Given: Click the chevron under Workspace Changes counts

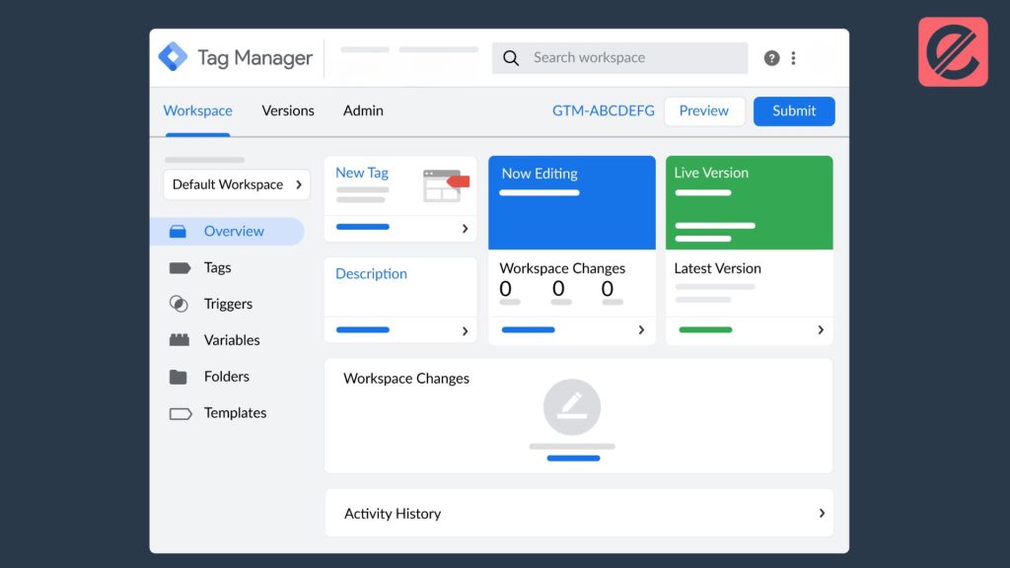Looking at the screenshot, I should click(641, 329).
